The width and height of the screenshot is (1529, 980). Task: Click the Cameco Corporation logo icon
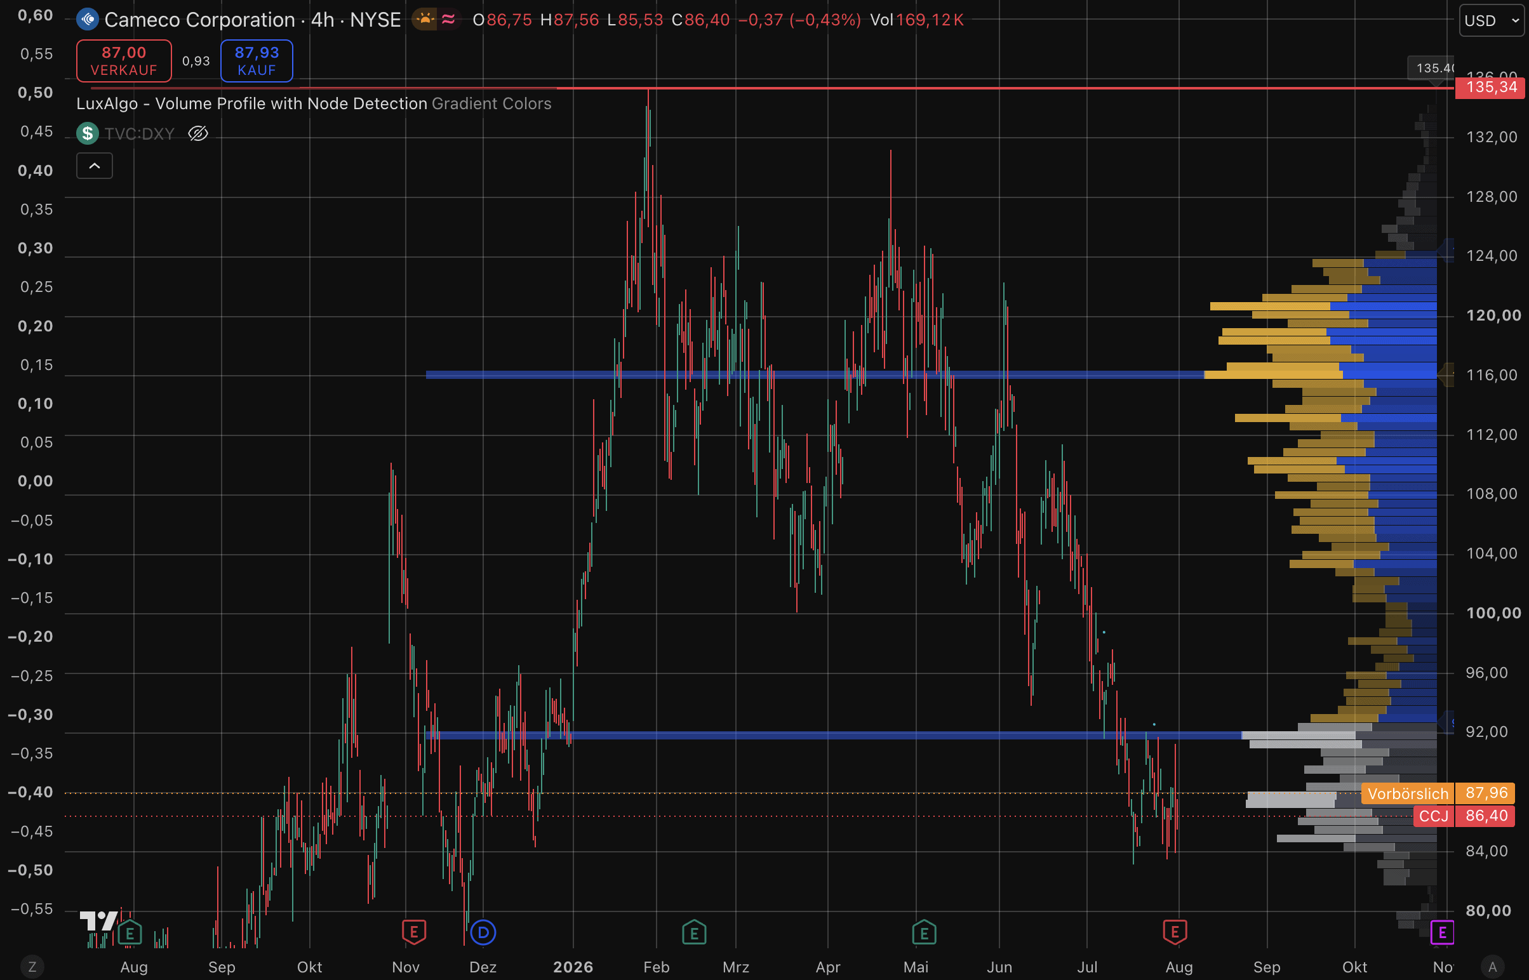point(87,20)
